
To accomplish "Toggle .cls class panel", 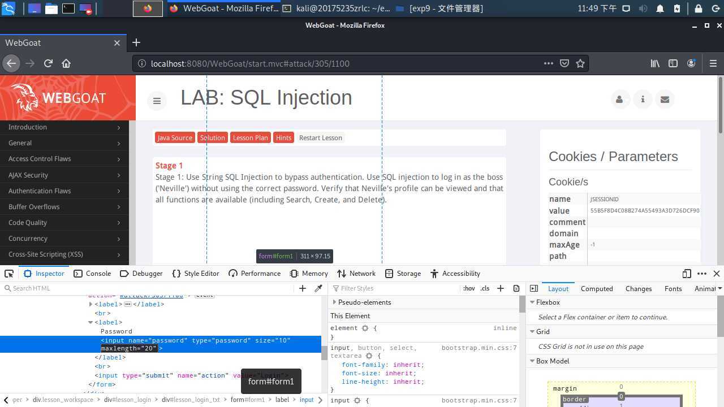I will (485, 288).
